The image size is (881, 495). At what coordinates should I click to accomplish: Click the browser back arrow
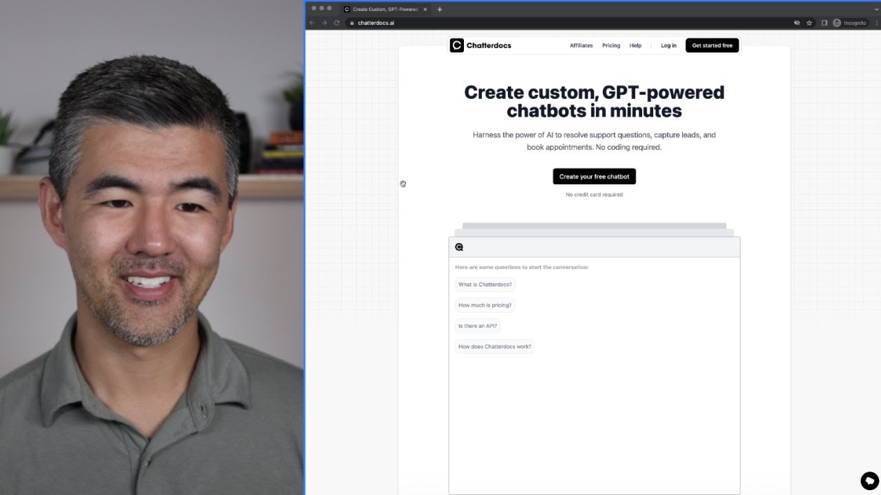point(312,23)
